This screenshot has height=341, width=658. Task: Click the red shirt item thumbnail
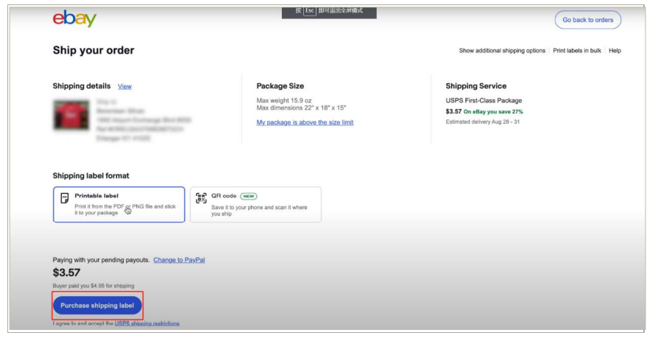point(71,115)
